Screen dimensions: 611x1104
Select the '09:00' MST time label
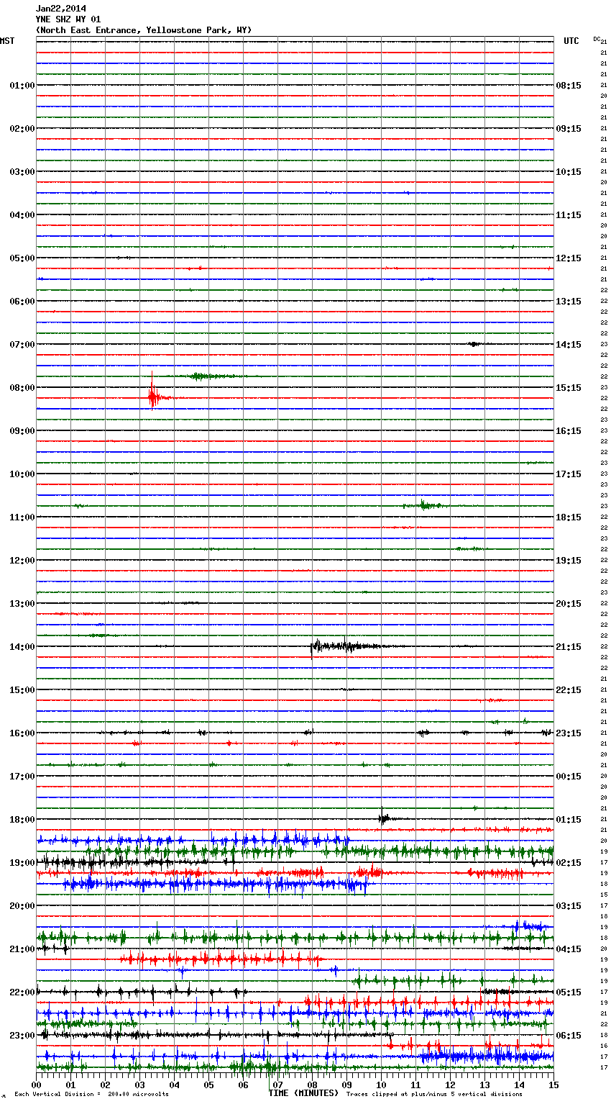click(x=22, y=431)
